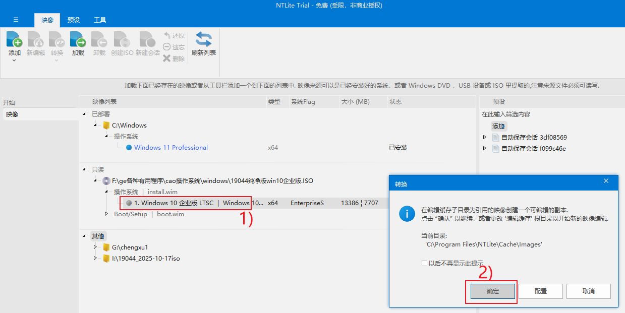Switch to the 预设 ribbon tab
625x313 pixels.
pos(74,20)
